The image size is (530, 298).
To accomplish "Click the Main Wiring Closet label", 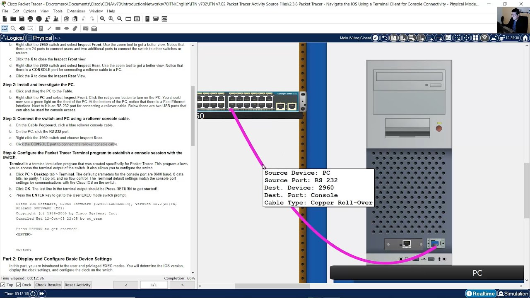I will [355, 38].
